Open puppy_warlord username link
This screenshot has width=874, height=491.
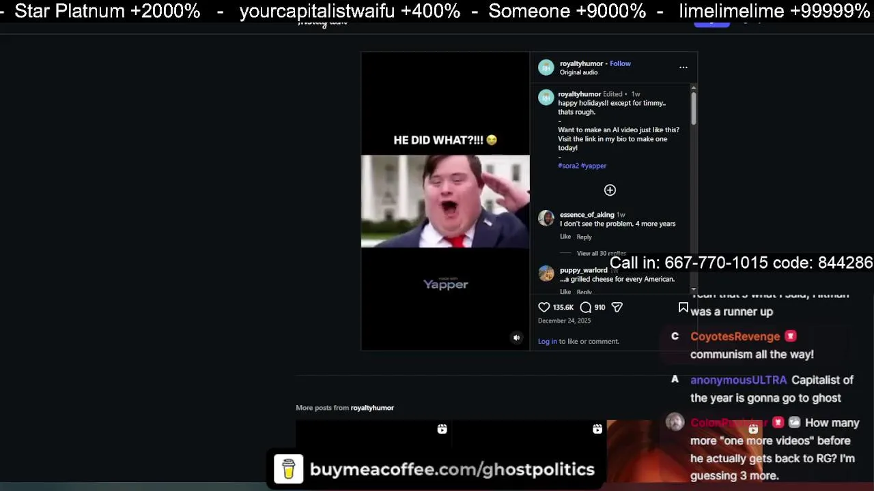583,270
